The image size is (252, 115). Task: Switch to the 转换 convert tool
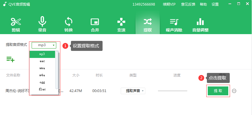tap(69, 25)
